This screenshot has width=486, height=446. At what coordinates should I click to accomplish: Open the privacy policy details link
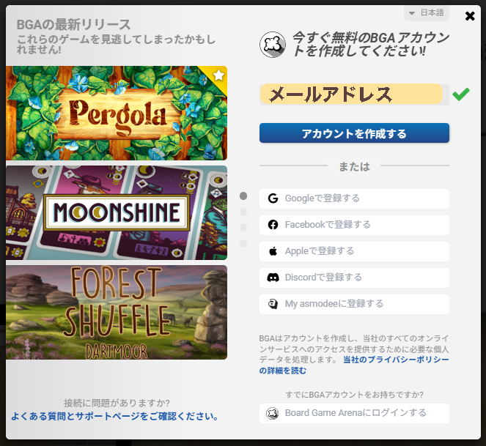pos(354,365)
